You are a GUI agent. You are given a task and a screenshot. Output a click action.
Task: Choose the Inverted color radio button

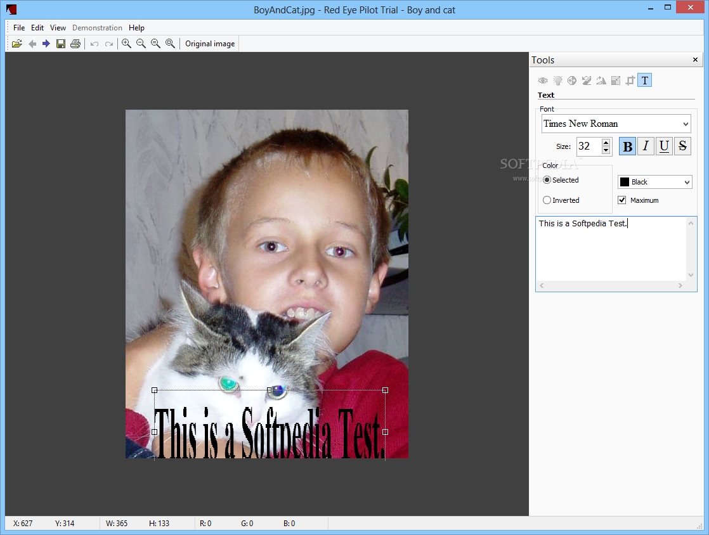click(547, 200)
